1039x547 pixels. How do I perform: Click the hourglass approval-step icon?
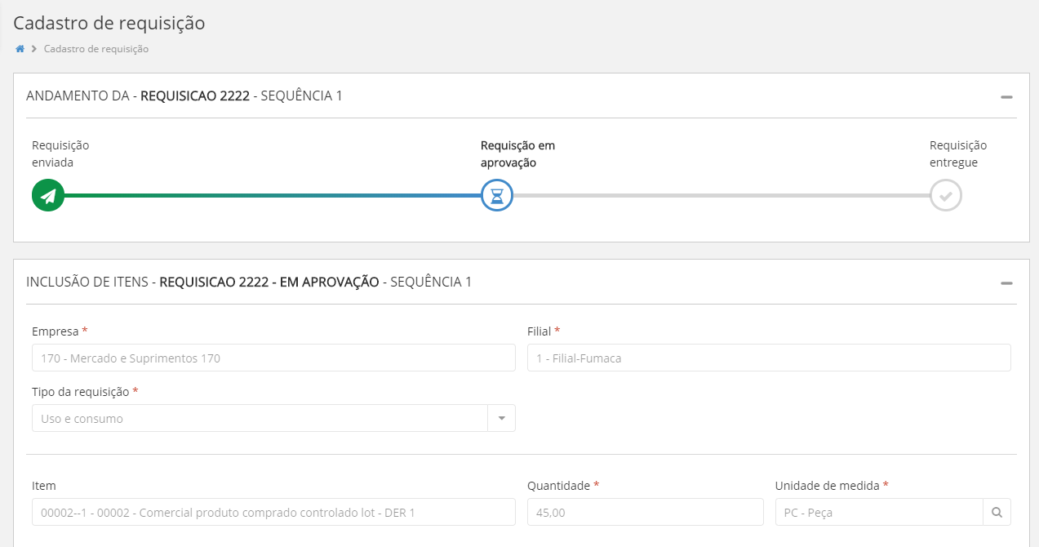tap(496, 196)
